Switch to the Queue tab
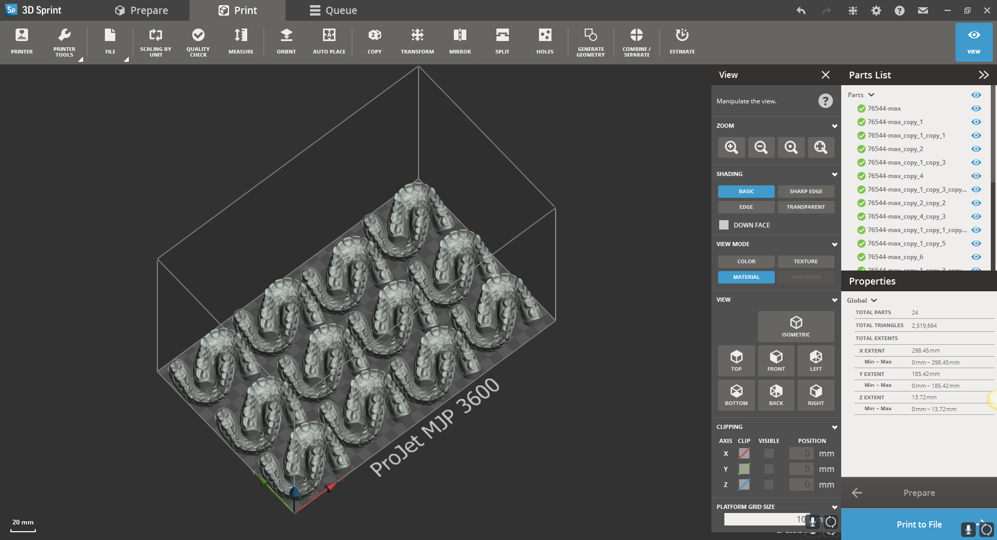 [333, 10]
